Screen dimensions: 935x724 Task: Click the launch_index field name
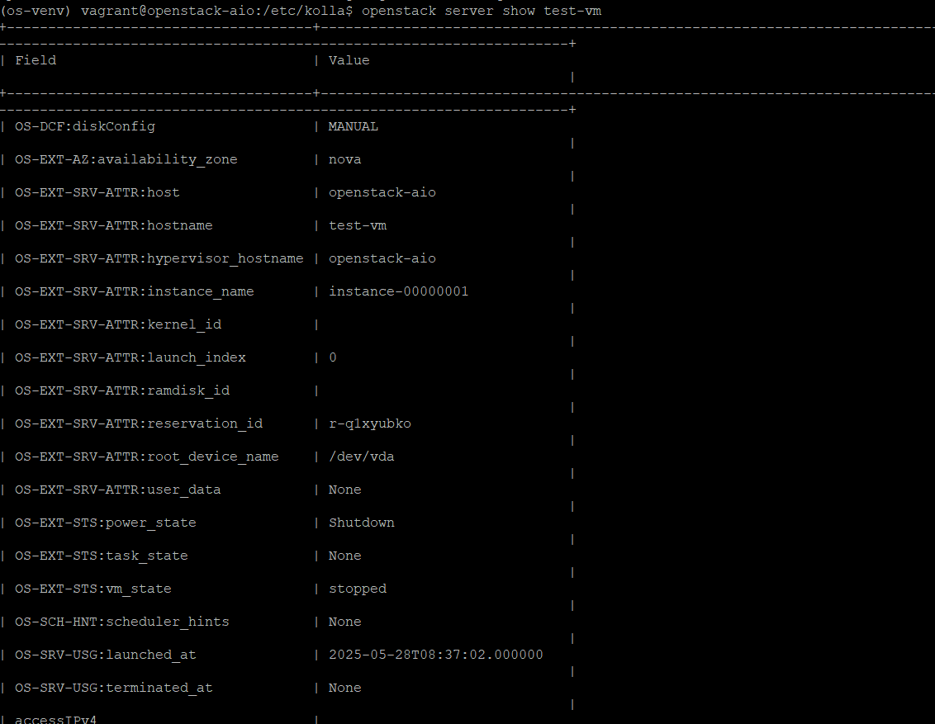click(131, 357)
